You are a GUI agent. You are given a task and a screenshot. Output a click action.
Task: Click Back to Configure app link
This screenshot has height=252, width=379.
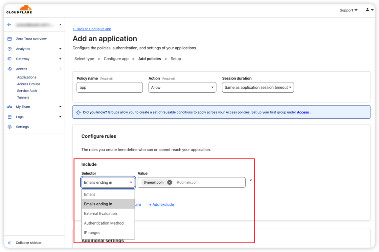click(92, 29)
